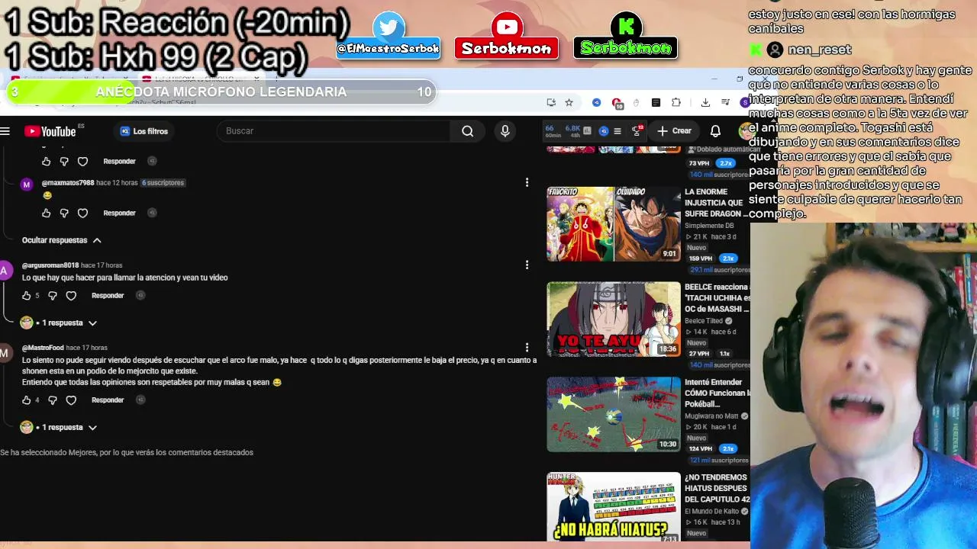
Task: Open the vidIQ bar chart stats icon
Action: click(x=587, y=131)
